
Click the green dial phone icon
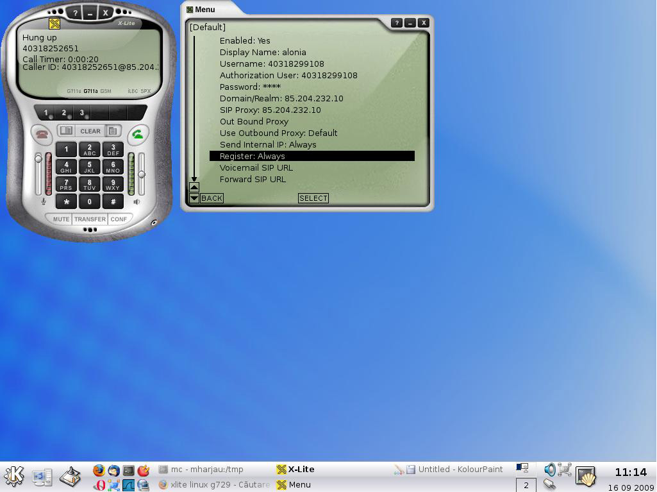137,134
